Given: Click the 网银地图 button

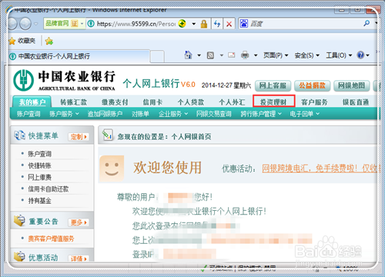Looking at the screenshot, I should (x=352, y=85).
